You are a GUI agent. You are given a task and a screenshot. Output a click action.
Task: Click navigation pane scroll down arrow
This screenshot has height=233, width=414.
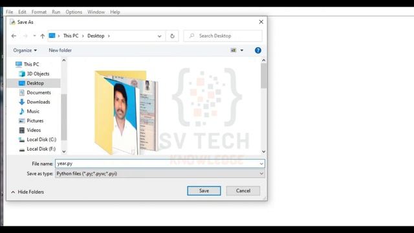63,151
